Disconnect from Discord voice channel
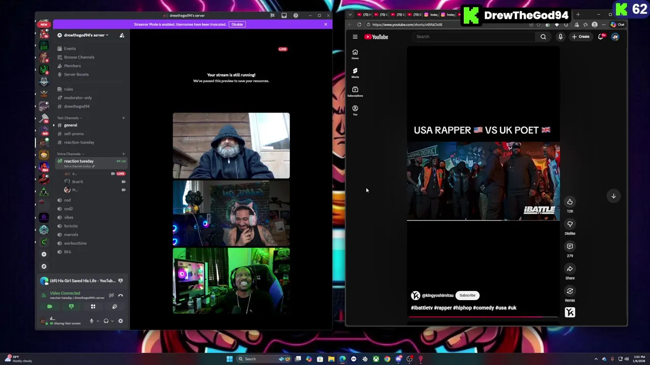This screenshot has height=365, width=650. coord(120,295)
